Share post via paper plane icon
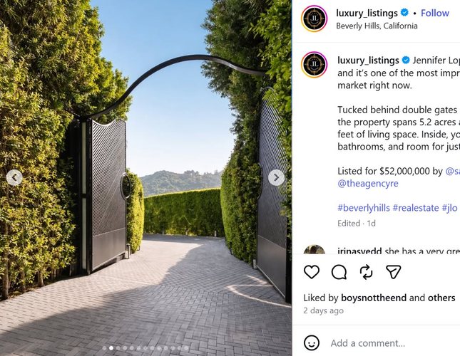The image size is (460, 356). 393,272
